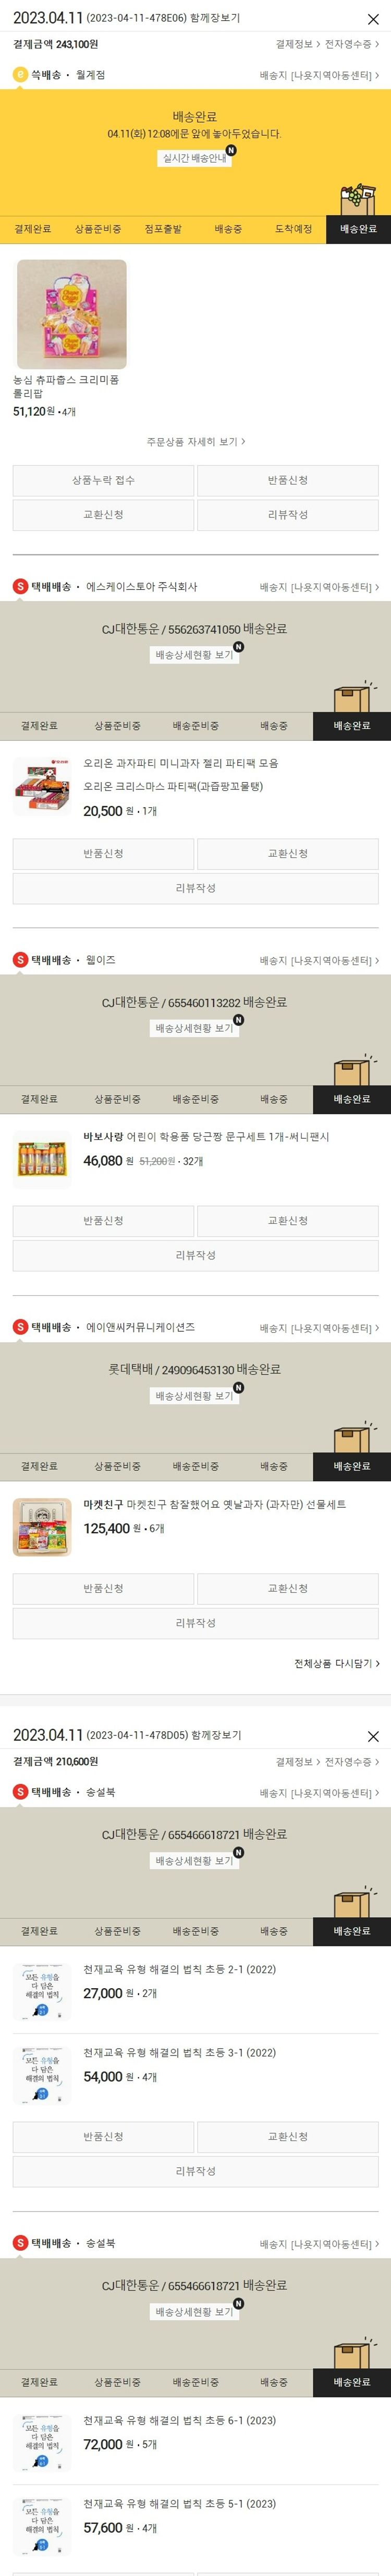
Task: Open the 배송지 나웅지역아동센터 link for 월계점
Action: pos(319,75)
